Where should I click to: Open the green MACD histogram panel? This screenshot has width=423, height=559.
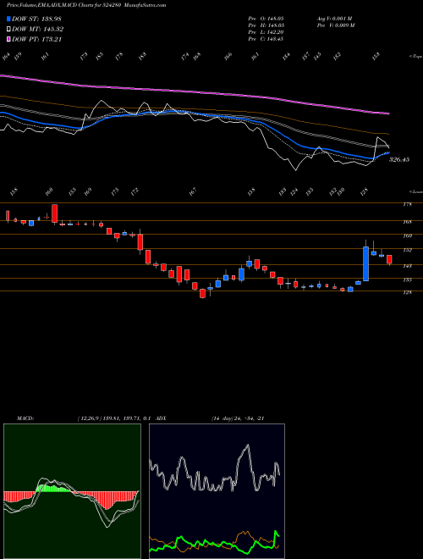[72, 491]
